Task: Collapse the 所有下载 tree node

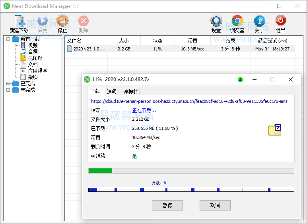Action: (8, 39)
